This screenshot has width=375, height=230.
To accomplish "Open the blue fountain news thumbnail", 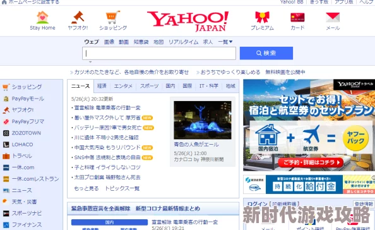I will point(203,120).
